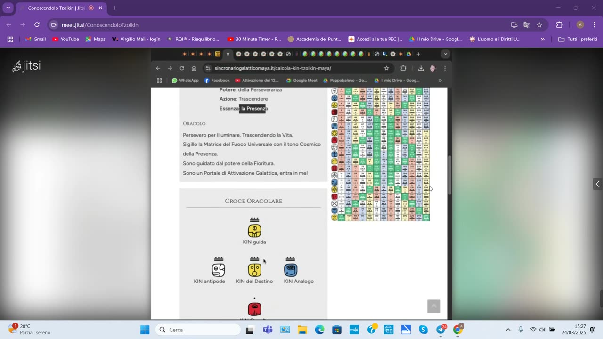Screen dimensions: 603x339
Task: Bookmark the meet.jit.si page with the star
Action: click(x=539, y=25)
